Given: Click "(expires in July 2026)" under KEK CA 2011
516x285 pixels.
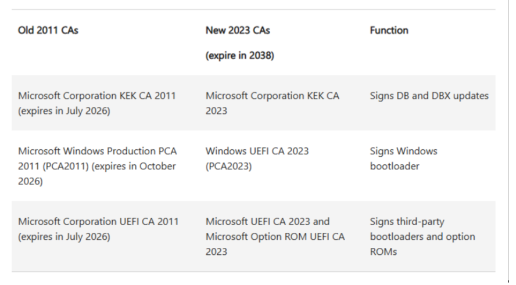Looking at the screenshot, I should tap(64, 110).
